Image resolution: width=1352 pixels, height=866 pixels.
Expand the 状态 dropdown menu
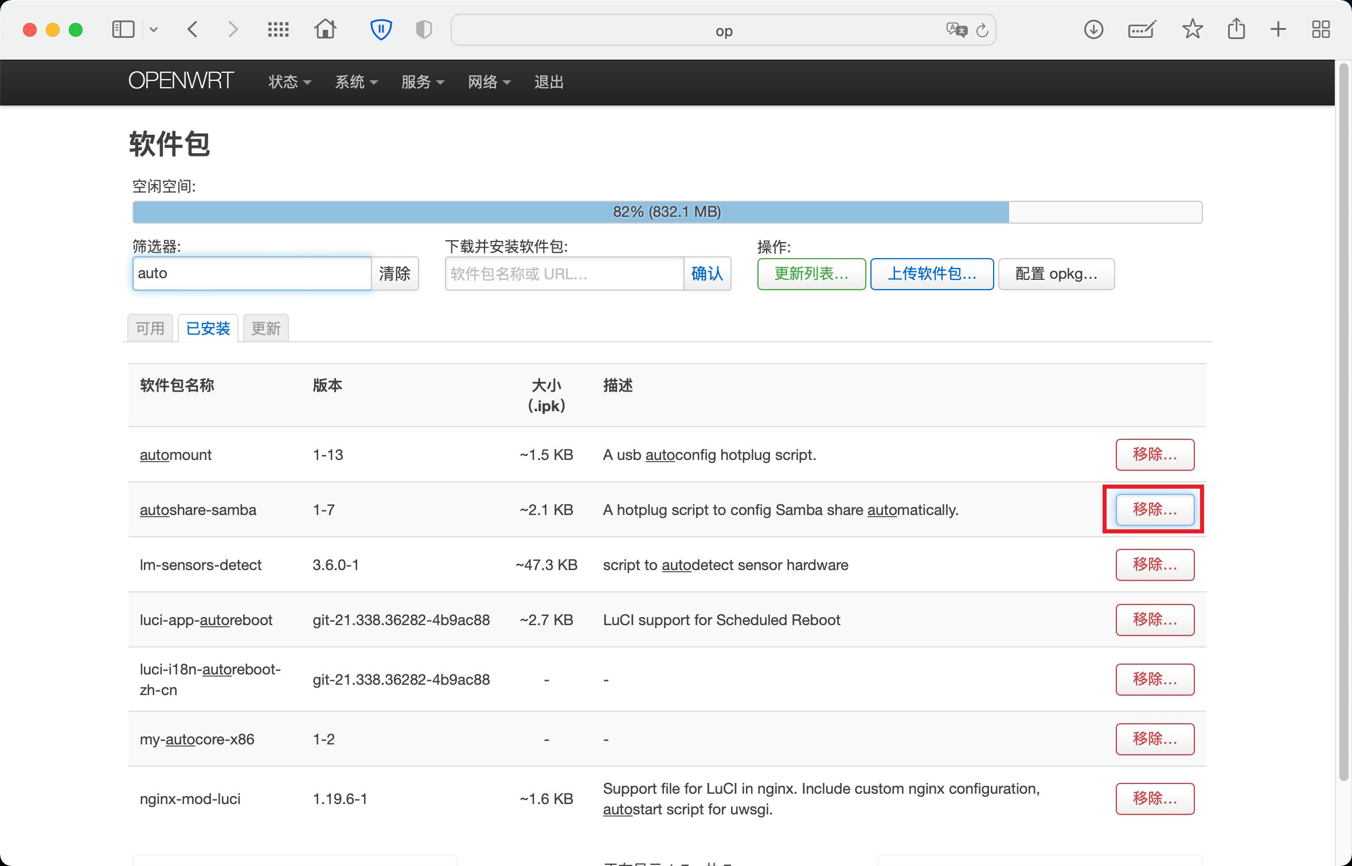(x=290, y=82)
